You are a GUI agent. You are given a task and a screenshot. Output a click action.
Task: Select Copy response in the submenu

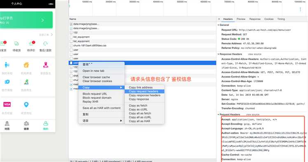(x=145, y=99)
